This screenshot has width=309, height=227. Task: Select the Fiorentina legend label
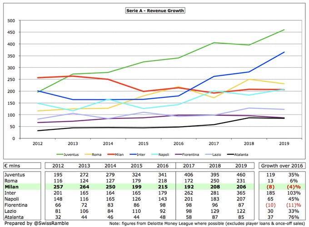pyautogui.click(x=190, y=154)
